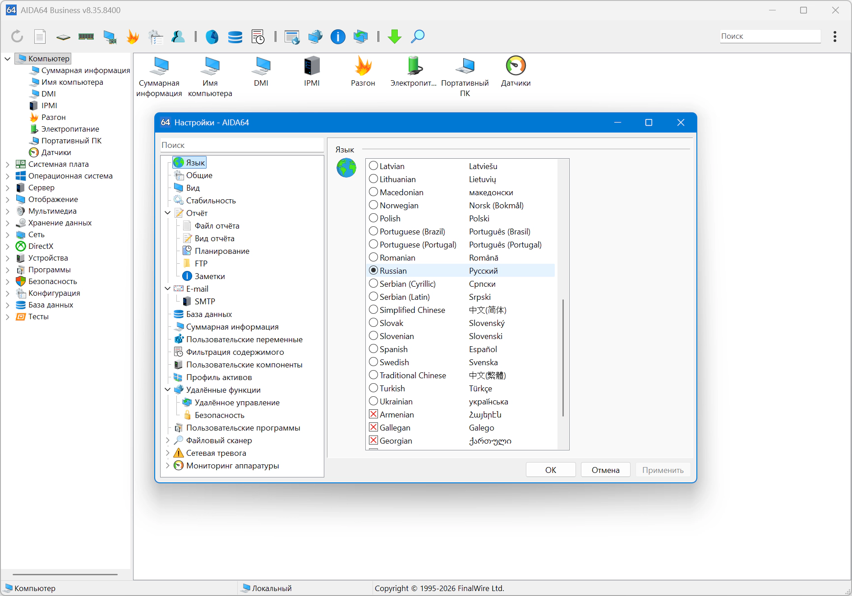The image size is (852, 596).
Task: Open the Разгон large flame icon
Action: coord(363,72)
